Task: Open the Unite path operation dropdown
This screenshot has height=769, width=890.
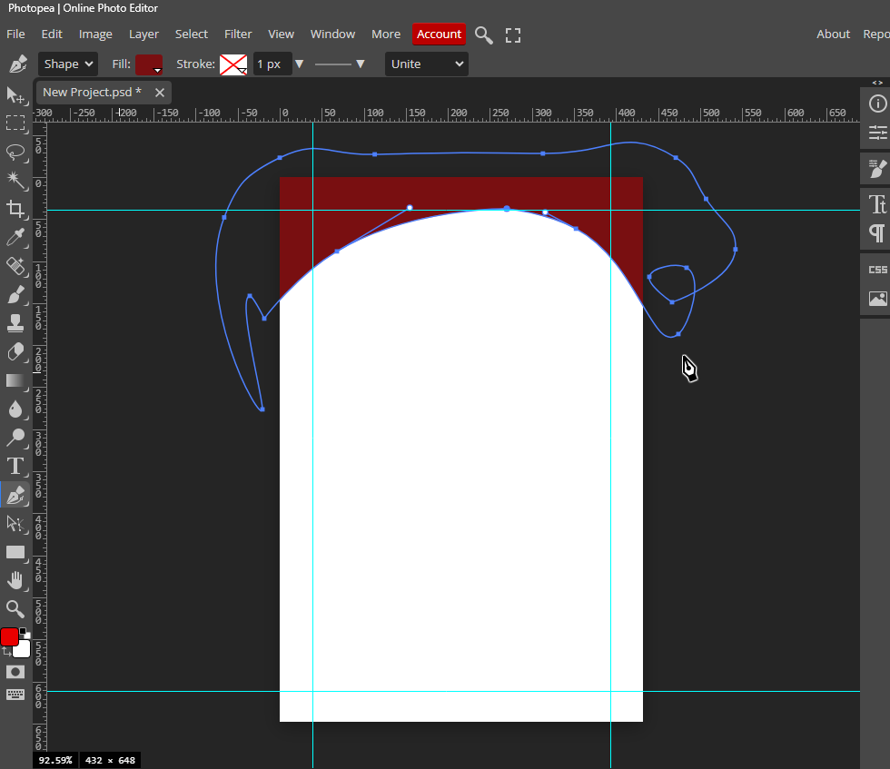Action: pos(427,64)
